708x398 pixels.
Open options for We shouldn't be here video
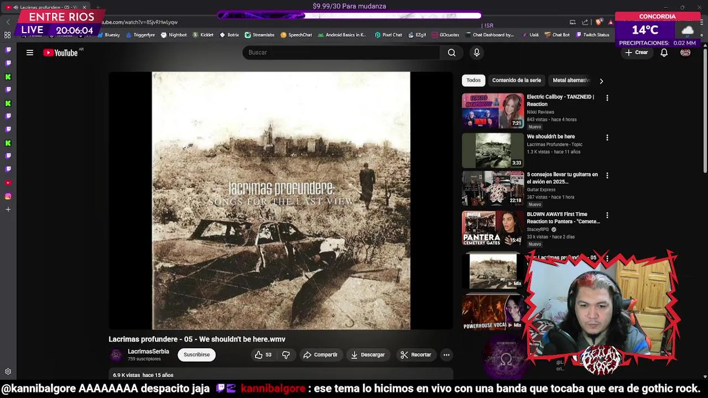[607, 138]
